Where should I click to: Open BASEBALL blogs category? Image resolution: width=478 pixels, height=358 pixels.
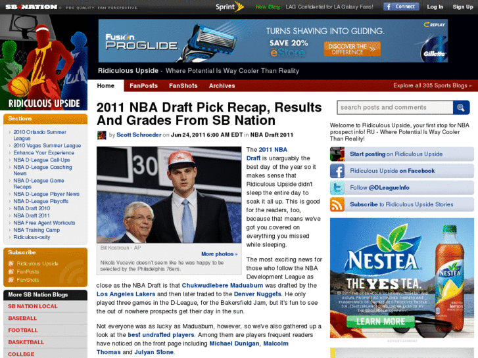pyautogui.click(x=22, y=318)
